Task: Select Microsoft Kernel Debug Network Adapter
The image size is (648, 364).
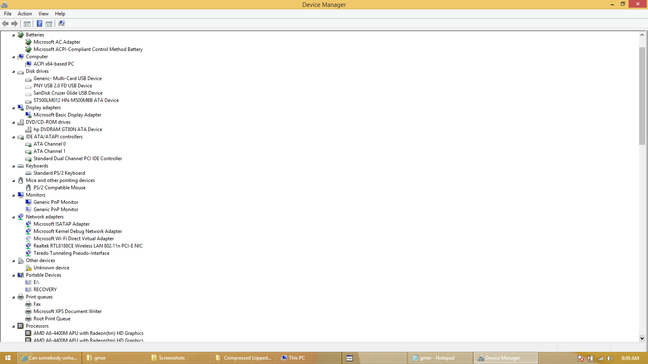Action: pyautogui.click(x=78, y=231)
